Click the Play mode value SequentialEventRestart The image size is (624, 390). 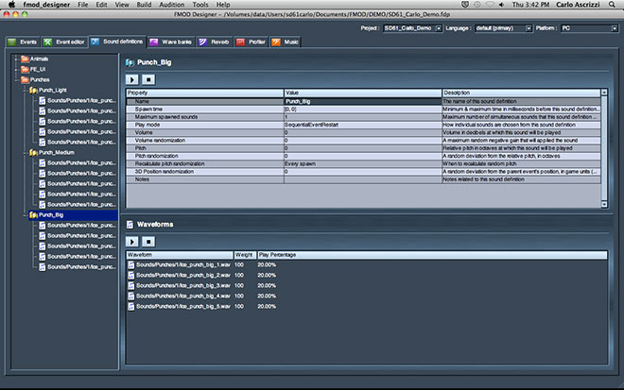(x=362, y=125)
